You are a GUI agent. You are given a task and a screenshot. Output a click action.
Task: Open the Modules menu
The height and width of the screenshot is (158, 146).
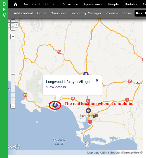point(131,4)
